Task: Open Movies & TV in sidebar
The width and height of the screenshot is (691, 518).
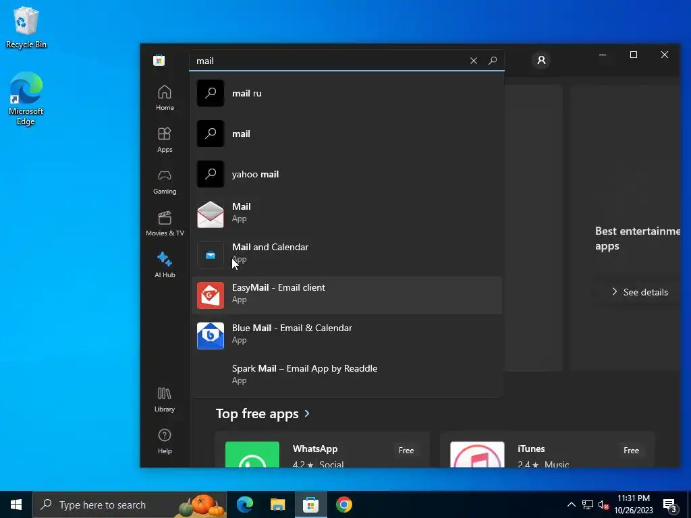Action: 165,223
